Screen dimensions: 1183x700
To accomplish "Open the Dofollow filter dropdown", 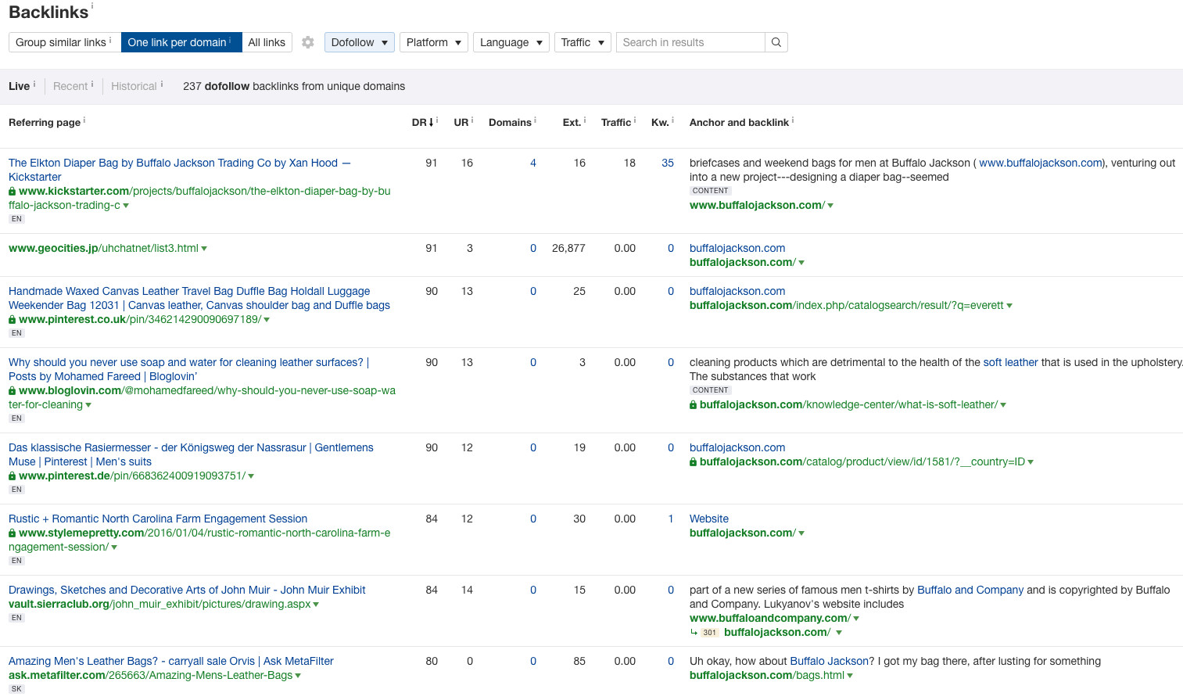I will [360, 42].
